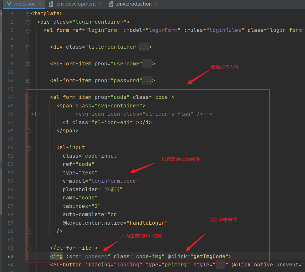
Task: Place cursor on "loginForm.code" v-model value
Action: click(x=114, y=181)
